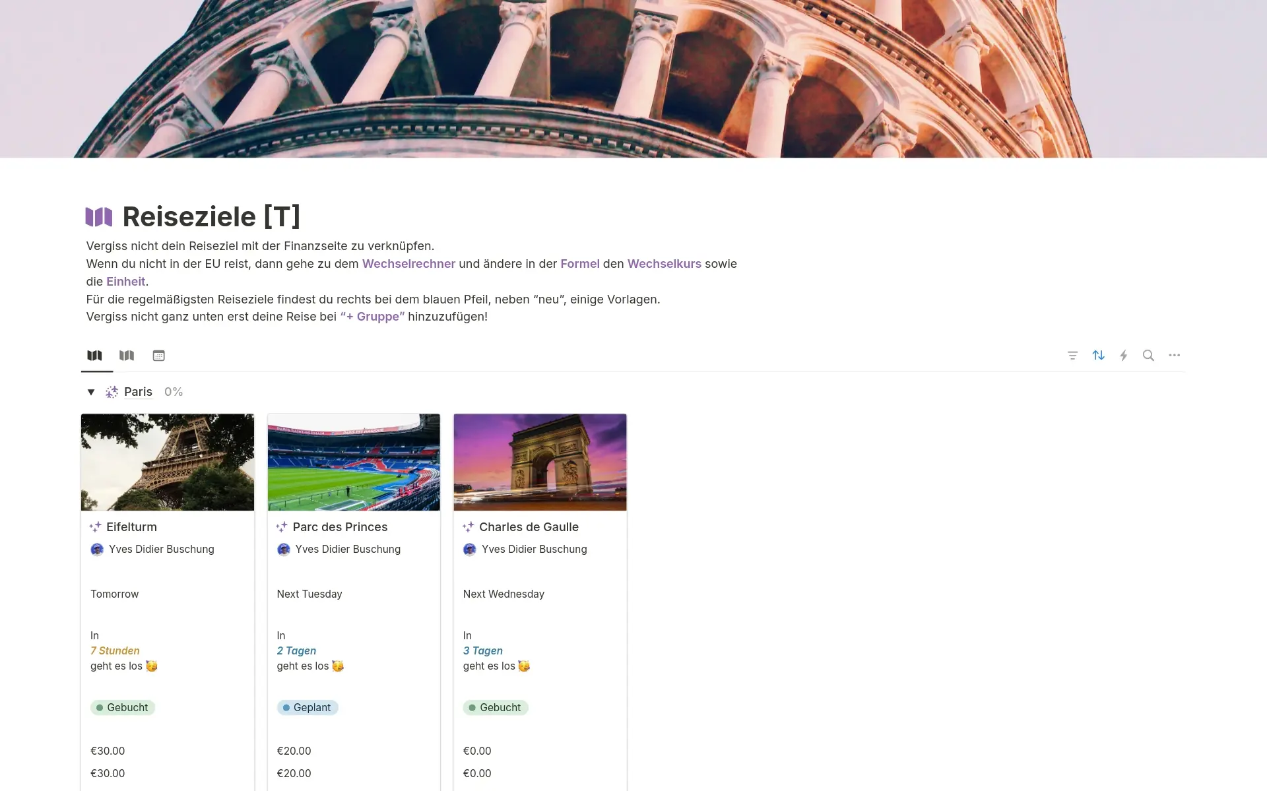Open the Parc des Princes card title
Image resolution: width=1267 pixels, height=791 pixels.
pyautogui.click(x=340, y=526)
